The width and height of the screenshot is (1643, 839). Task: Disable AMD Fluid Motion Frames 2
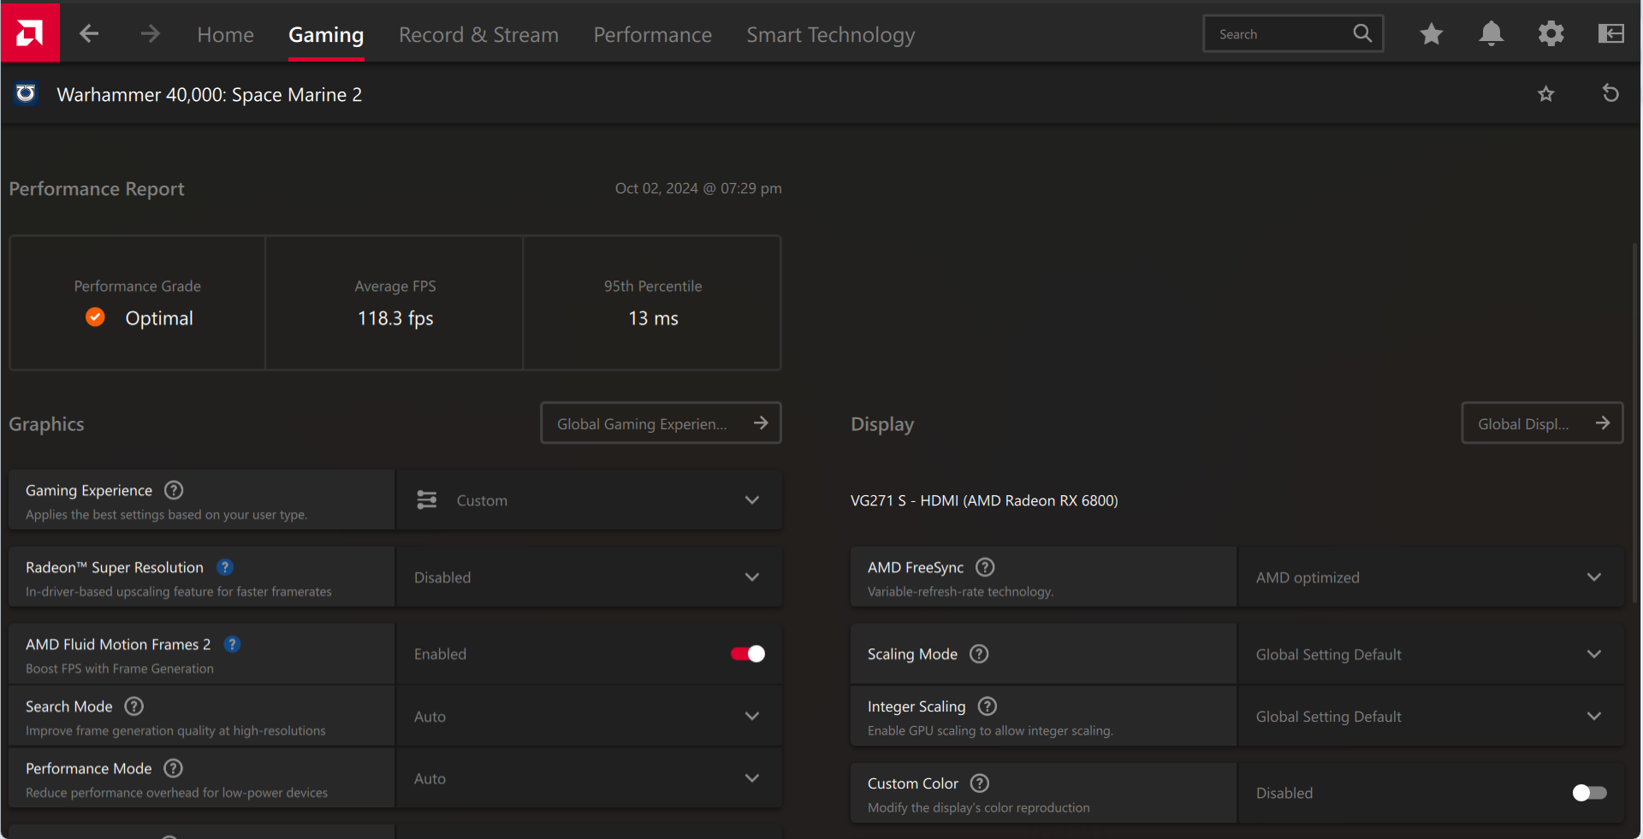747,654
